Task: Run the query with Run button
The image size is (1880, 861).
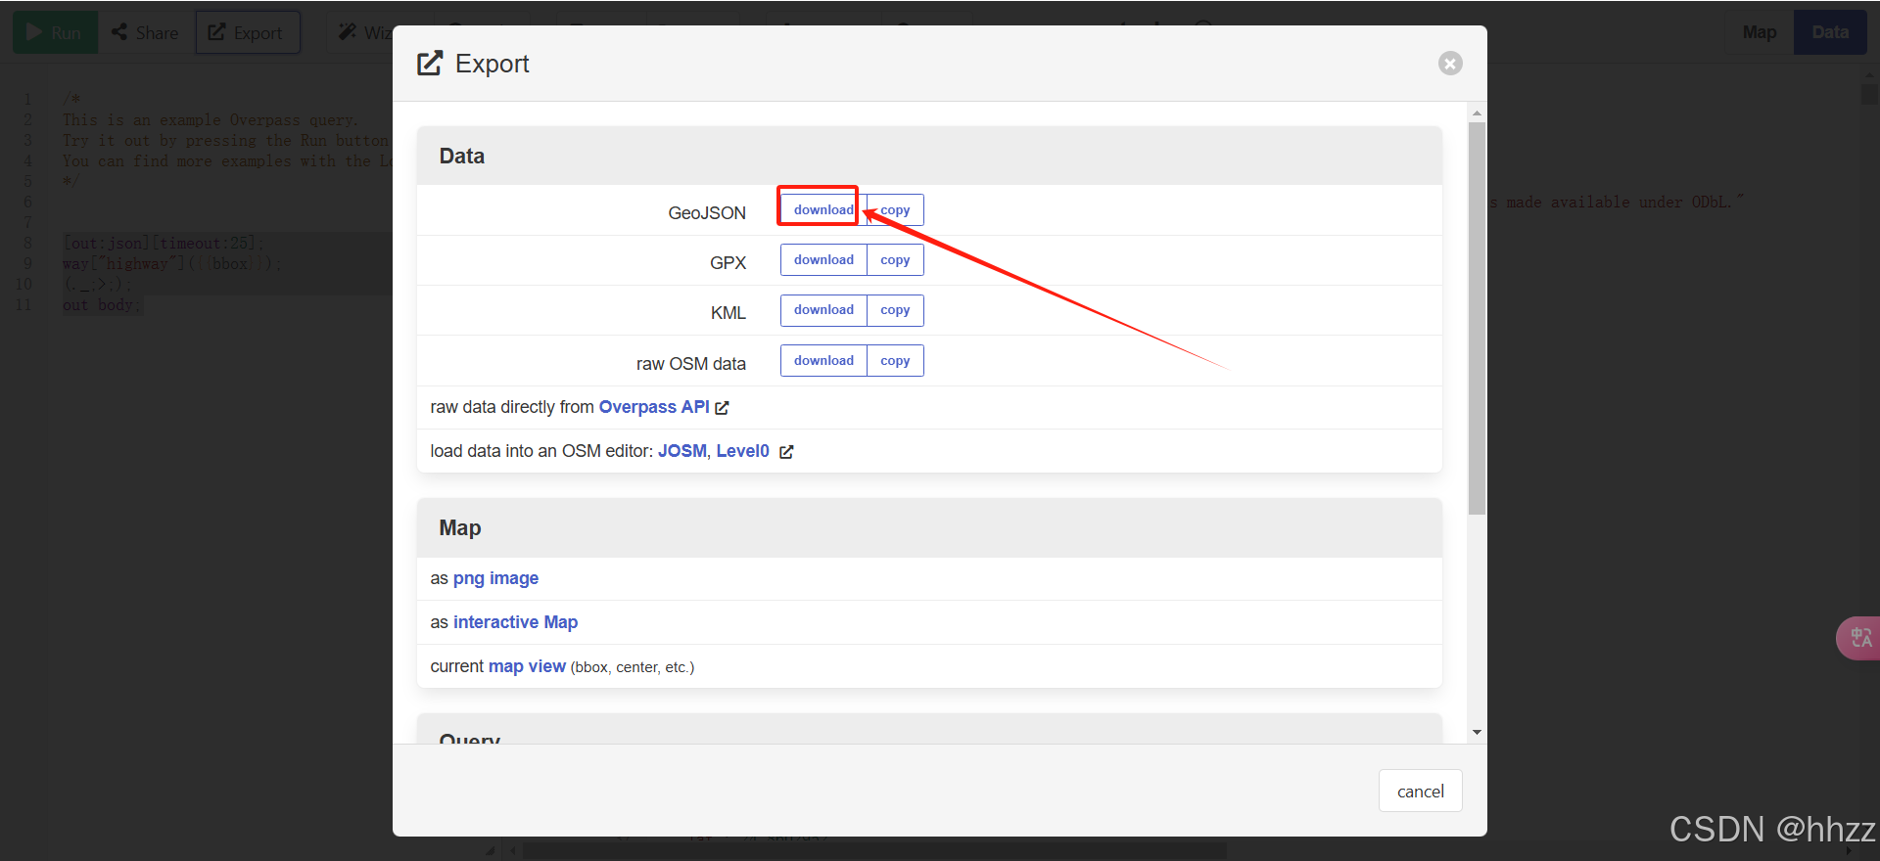Action: pyautogui.click(x=55, y=32)
